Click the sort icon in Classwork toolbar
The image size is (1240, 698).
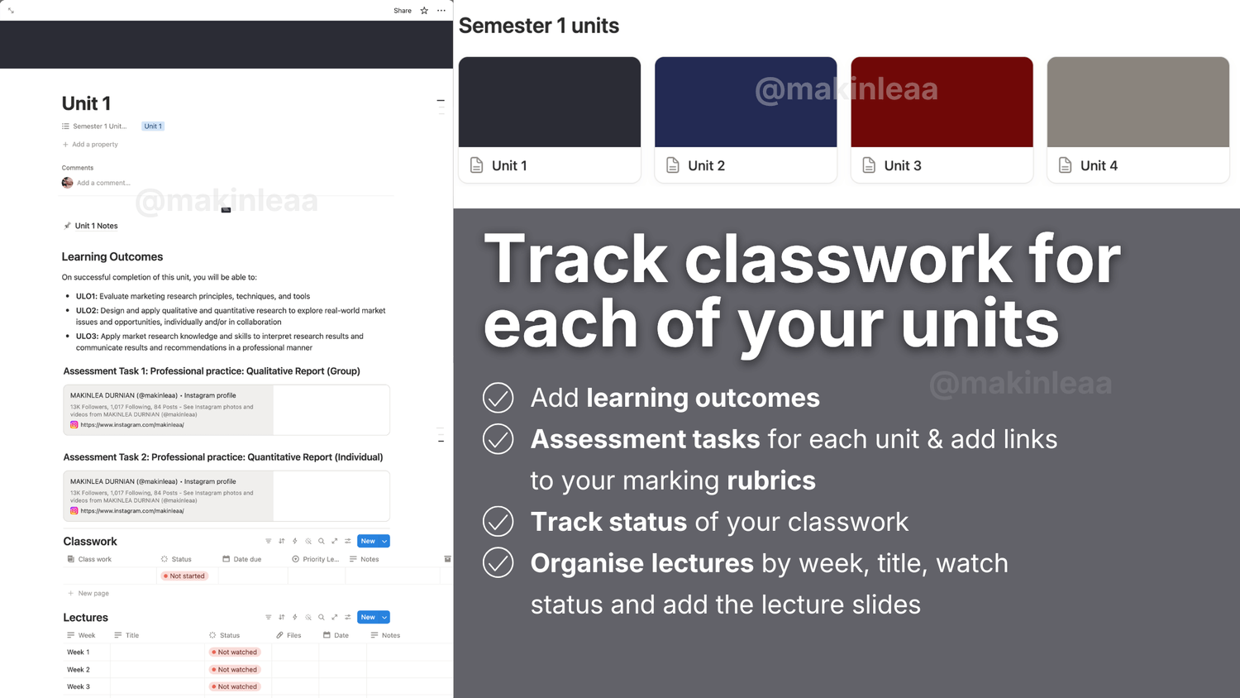tap(282, 541)
